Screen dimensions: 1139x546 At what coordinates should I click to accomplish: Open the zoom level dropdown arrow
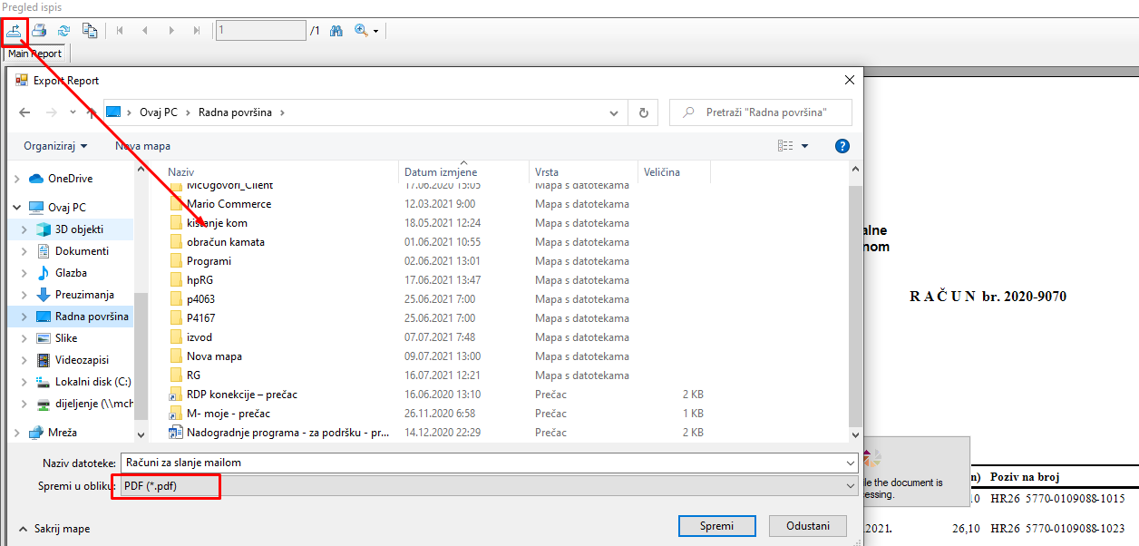[376, 32]
